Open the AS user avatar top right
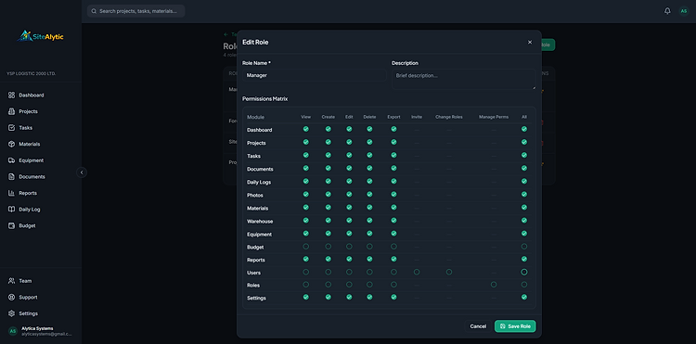Image resolution: width=696 pixels, height=344 pixels. pyautogui.click(x=684, y=11)
